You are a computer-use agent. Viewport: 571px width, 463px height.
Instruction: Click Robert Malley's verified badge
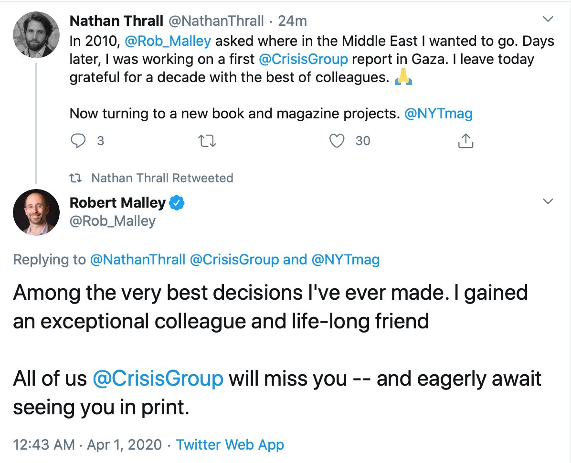click(x=177, y=203)
